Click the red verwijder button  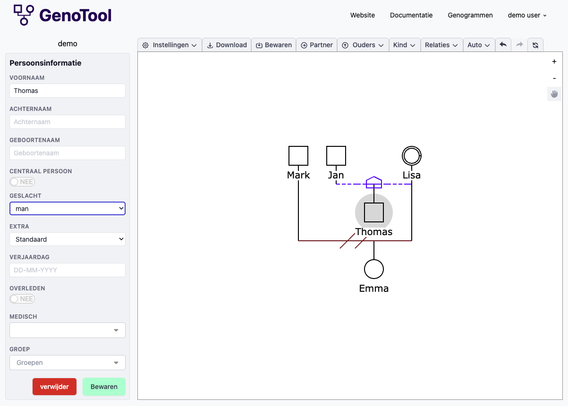click(x=54, y=387)
